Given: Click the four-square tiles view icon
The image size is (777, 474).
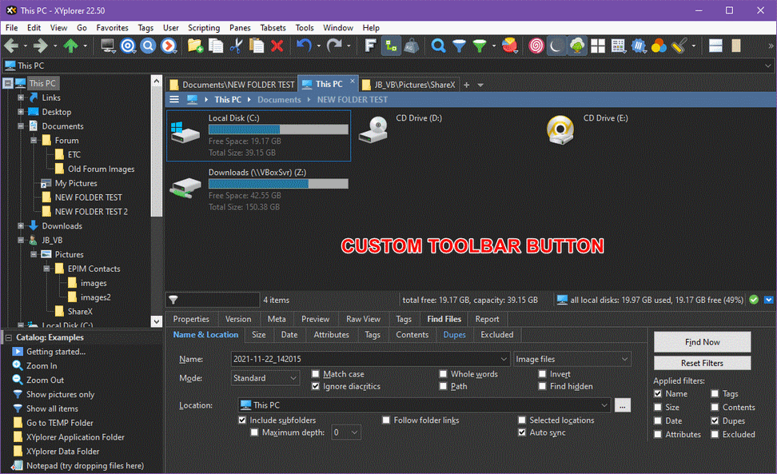Looking at the screenshot, I should pos(598,46).
